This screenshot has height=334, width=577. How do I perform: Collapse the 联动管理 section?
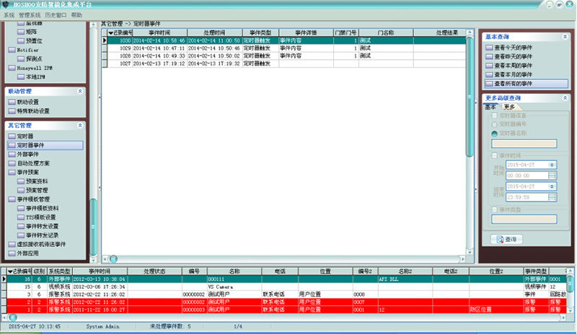[x=80, y=92]
